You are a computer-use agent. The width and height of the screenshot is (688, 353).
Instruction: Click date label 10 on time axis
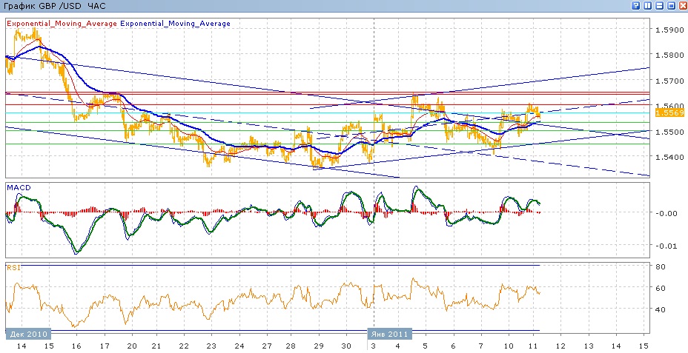pos(509,346)
